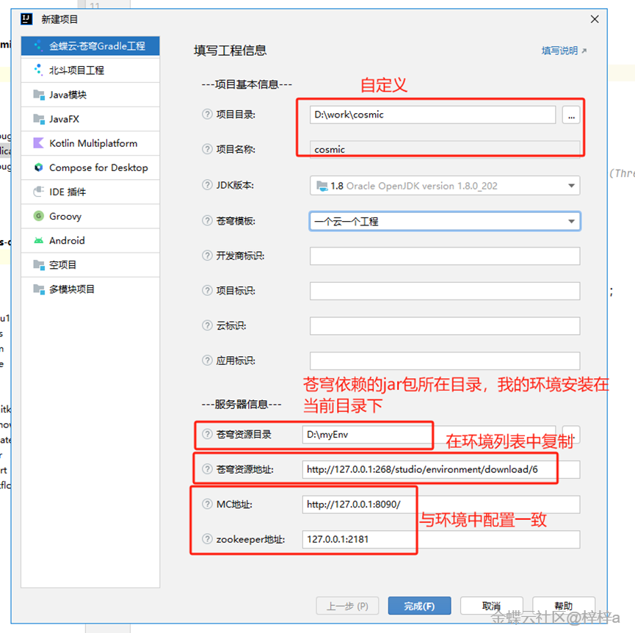Click the JavaFX folder icon
This screenshot has height=633, width=635.
coord(39,119)
